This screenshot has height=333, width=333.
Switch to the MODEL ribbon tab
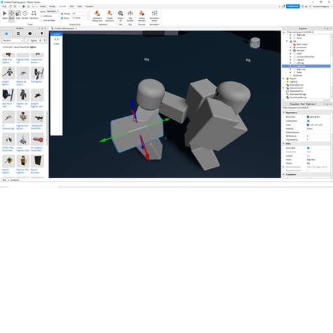52,7
